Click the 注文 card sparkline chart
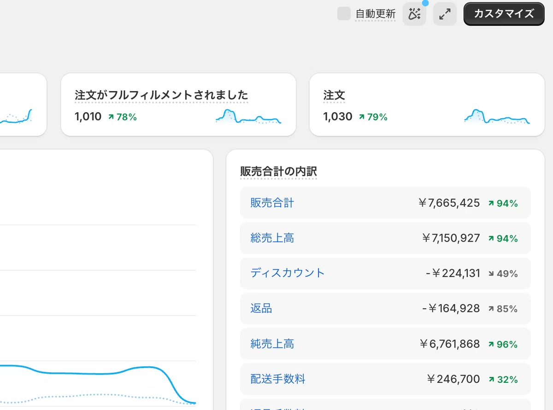 (497, 117)
